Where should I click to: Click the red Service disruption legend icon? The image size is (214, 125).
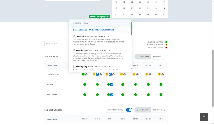[x=166, y=48]
